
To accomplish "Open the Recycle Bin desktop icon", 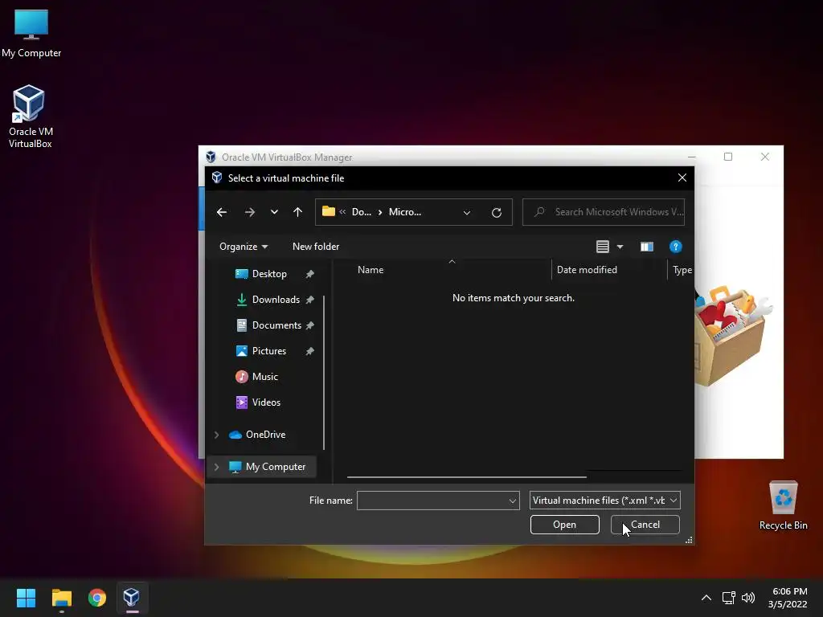I will click(783, 505).
